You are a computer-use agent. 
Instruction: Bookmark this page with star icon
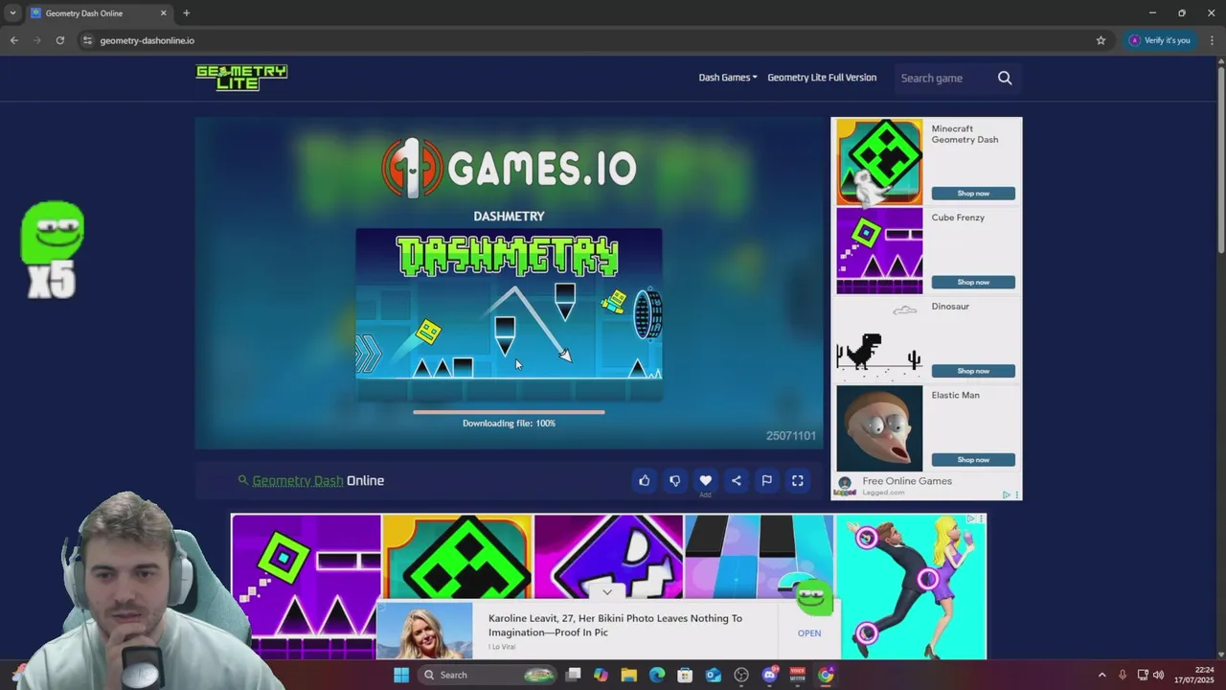point(1101,40)
